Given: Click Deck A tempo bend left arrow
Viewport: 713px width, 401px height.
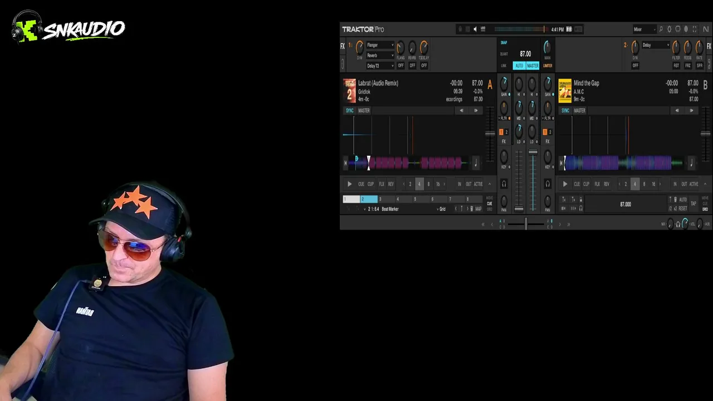Looking at the screenshot, I should (461, 111).
